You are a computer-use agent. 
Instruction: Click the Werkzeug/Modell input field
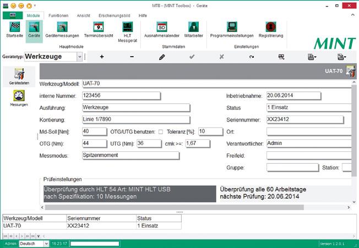pyautogui.click(x=216, y=84)
